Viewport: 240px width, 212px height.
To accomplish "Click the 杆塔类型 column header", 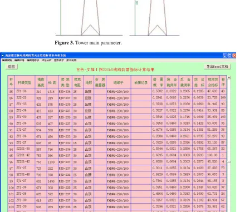I will pyautogui.click(x=25, y=82).
